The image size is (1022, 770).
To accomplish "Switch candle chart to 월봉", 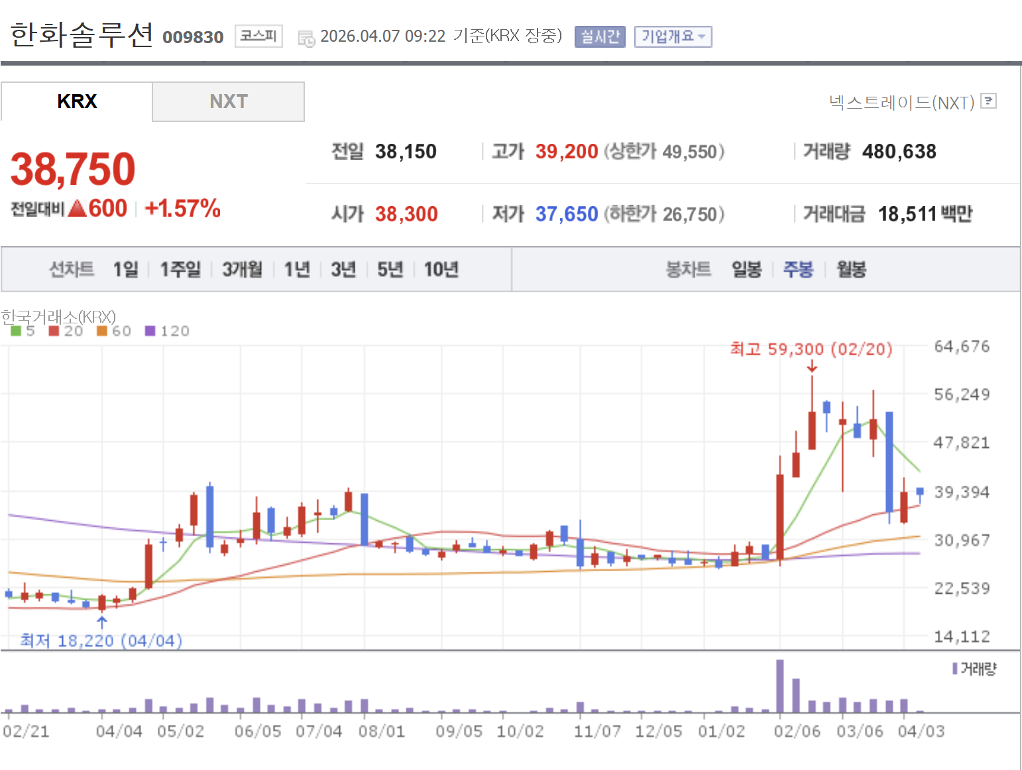I will coord(851,269).
